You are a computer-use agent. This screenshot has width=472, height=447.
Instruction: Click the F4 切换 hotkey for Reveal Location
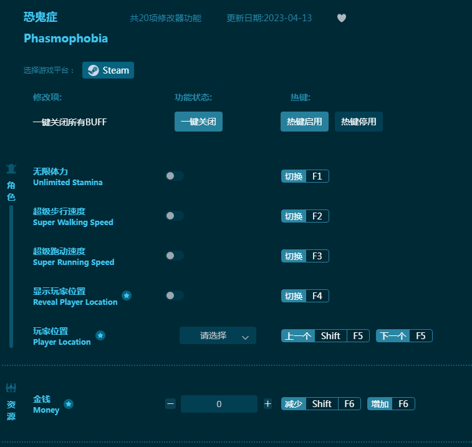click(305, 296)
